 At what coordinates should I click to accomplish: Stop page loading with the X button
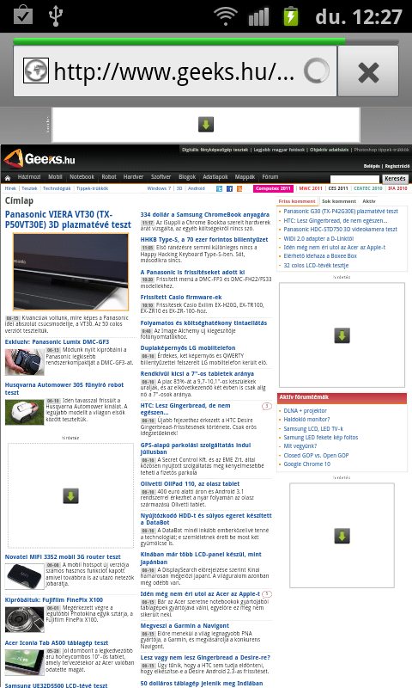pyautogui.click(x=367, y=71)
